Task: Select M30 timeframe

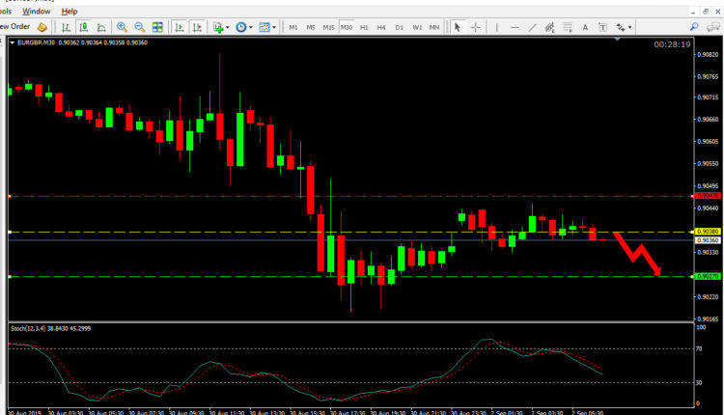Action: (x=347, y=28)
